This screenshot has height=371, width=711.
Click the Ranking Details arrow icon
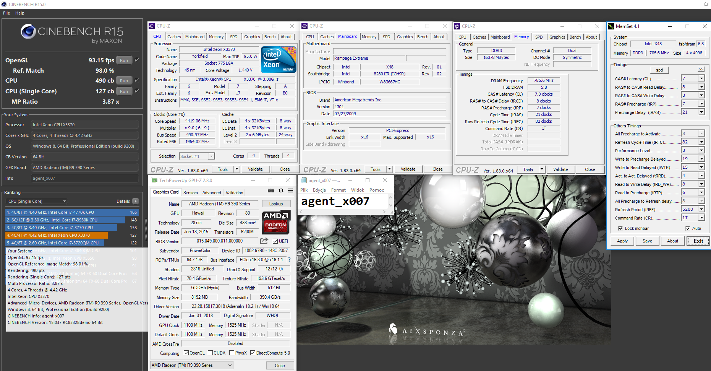[136, 201]
